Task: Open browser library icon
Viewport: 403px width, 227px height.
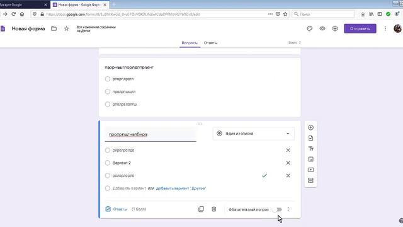Action: pos(372,14)
